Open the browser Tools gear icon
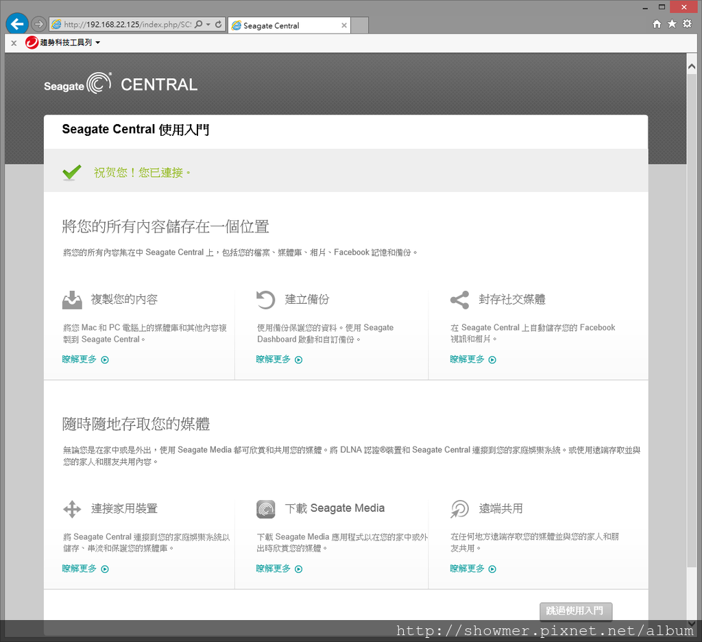The height and width of the screenshot is (642, 702). 687,24
